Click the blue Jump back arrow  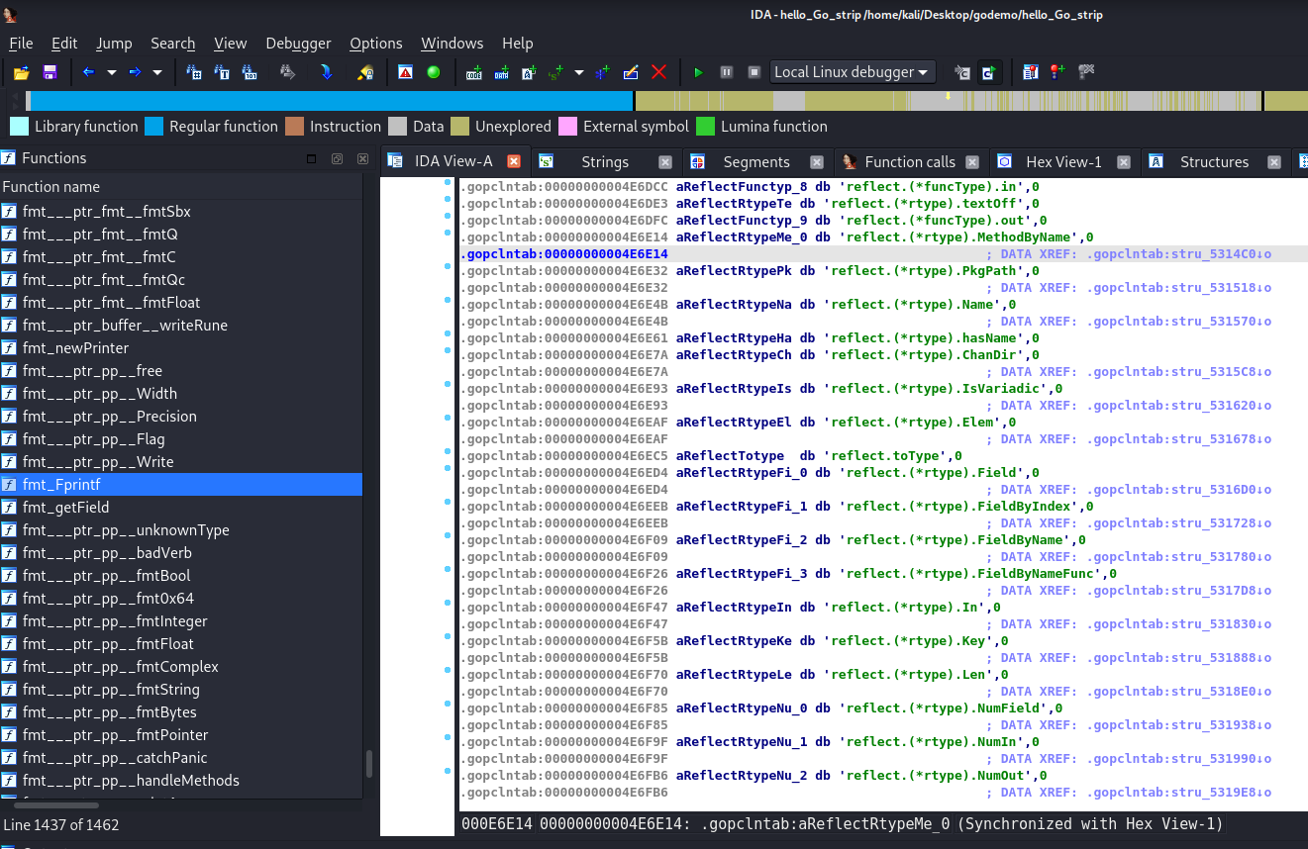click(x=89, y=72)
